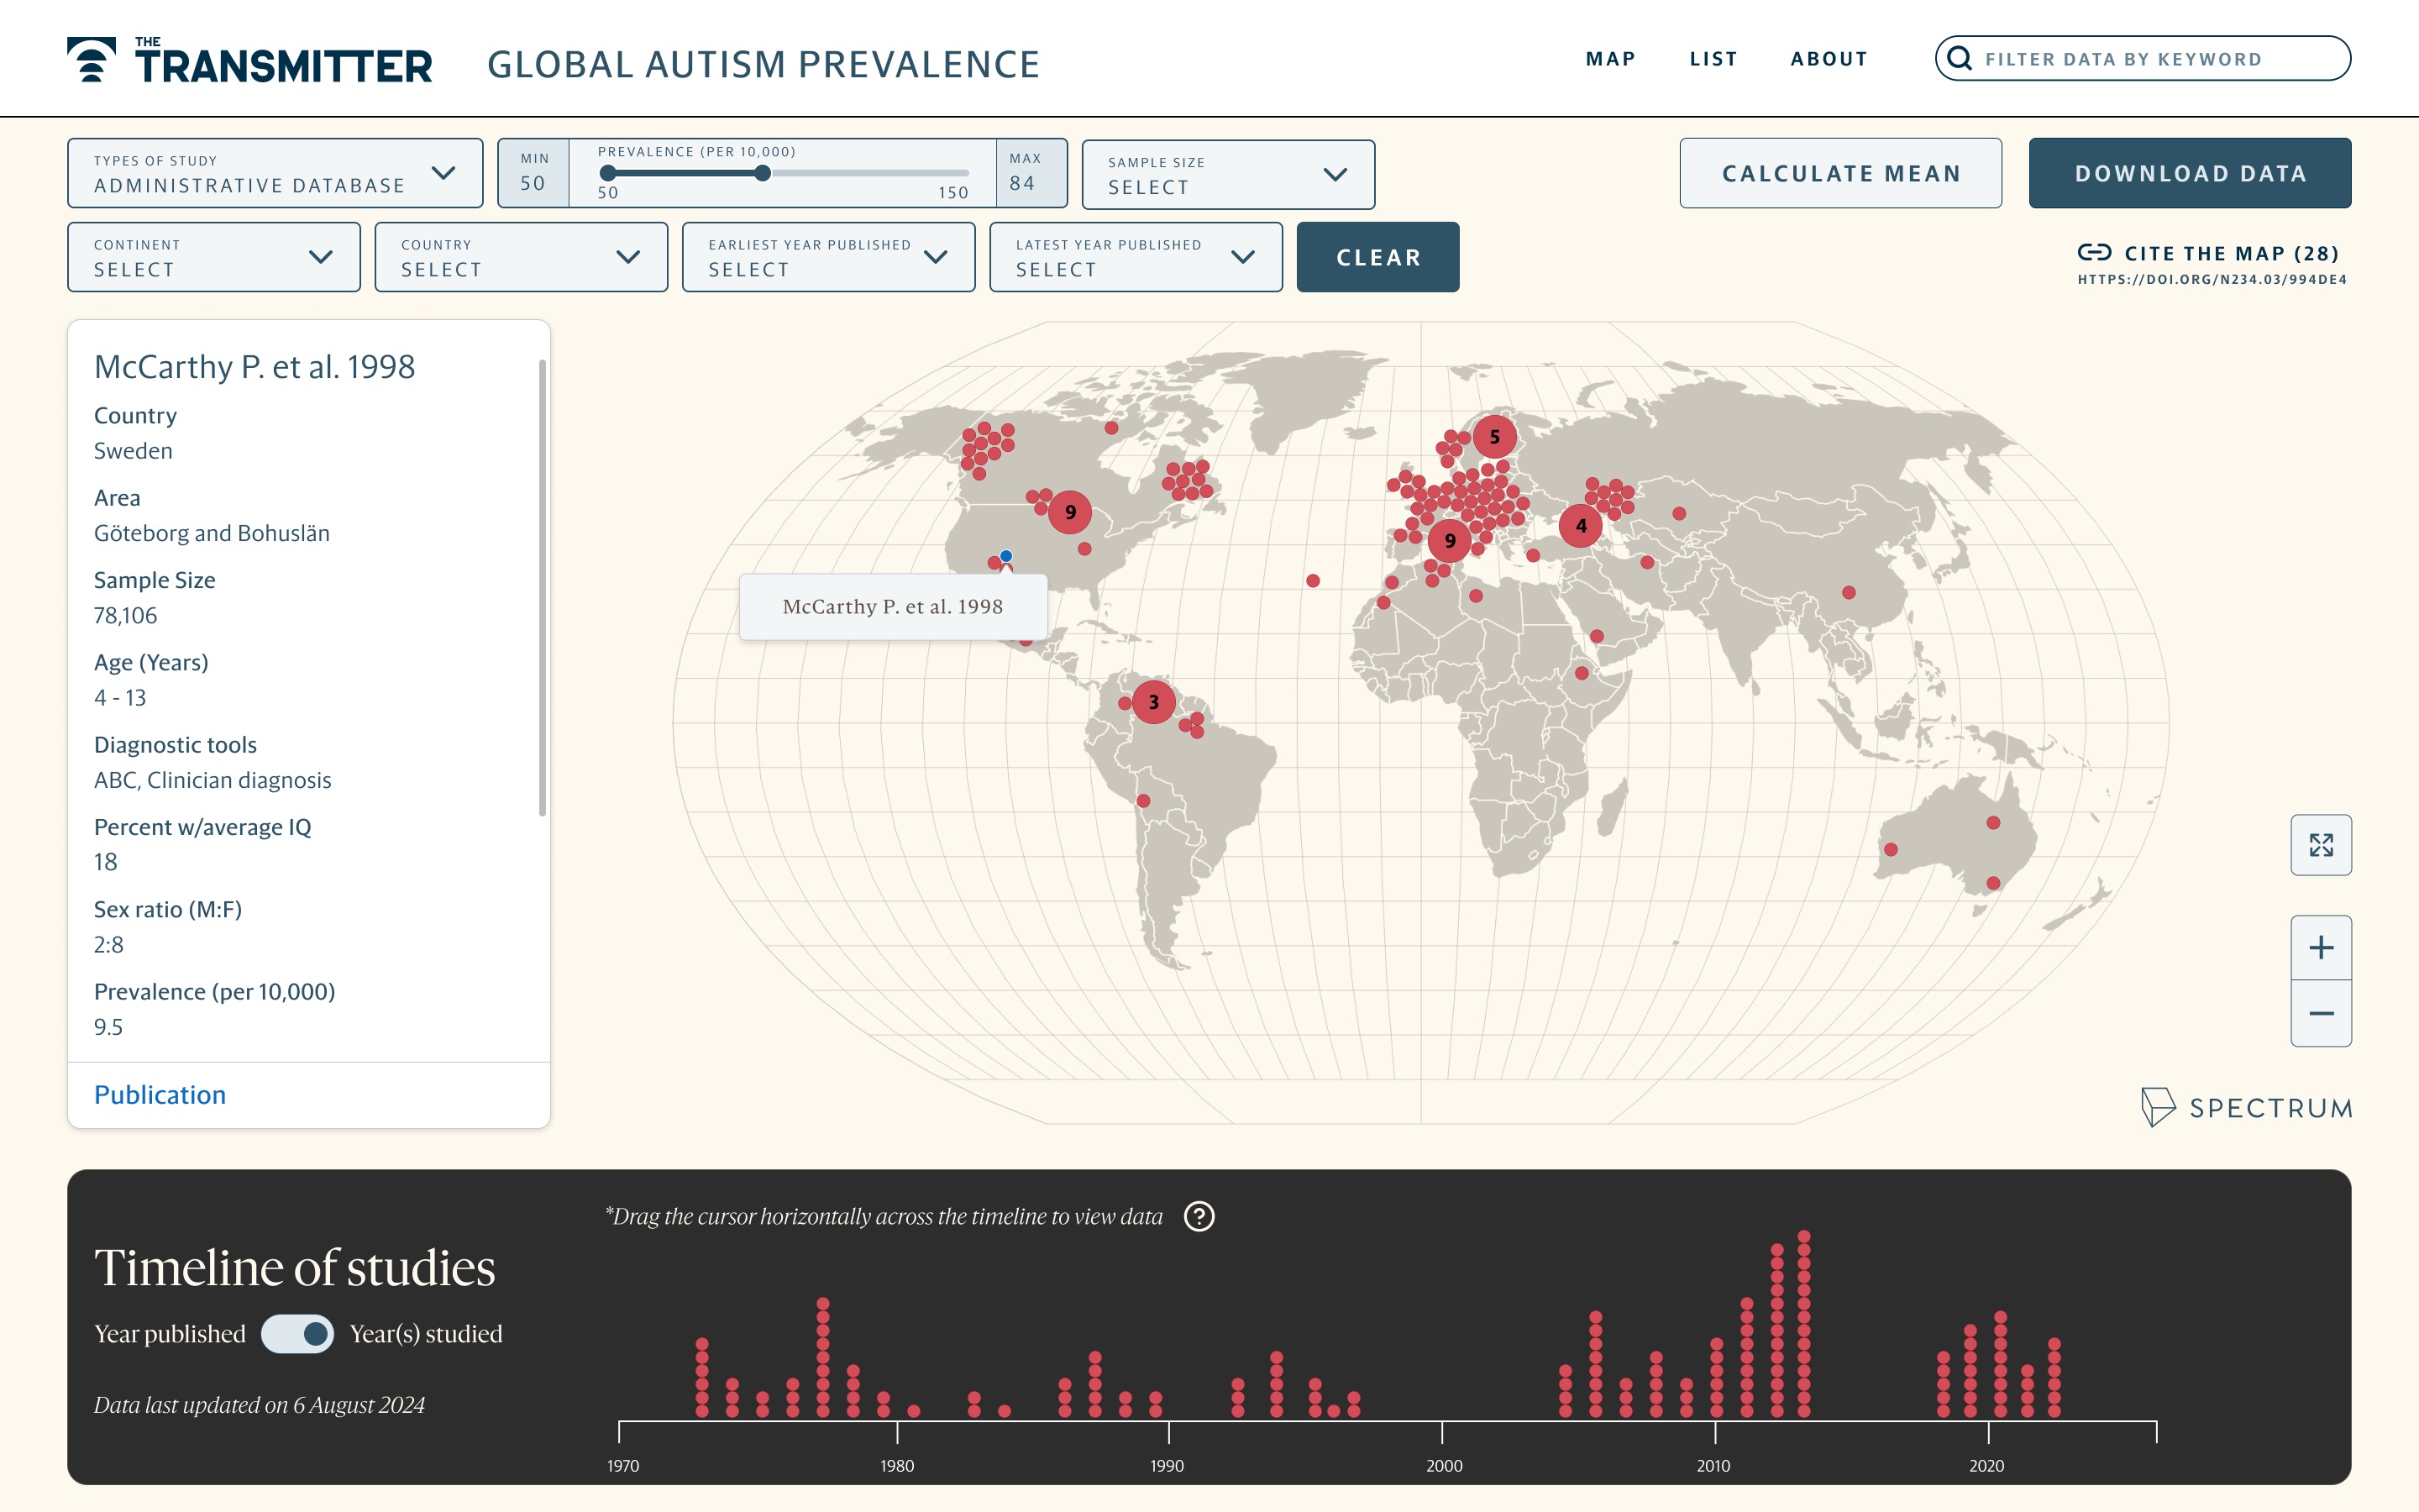Click the Spectrum logo

click(2246, 1107)
